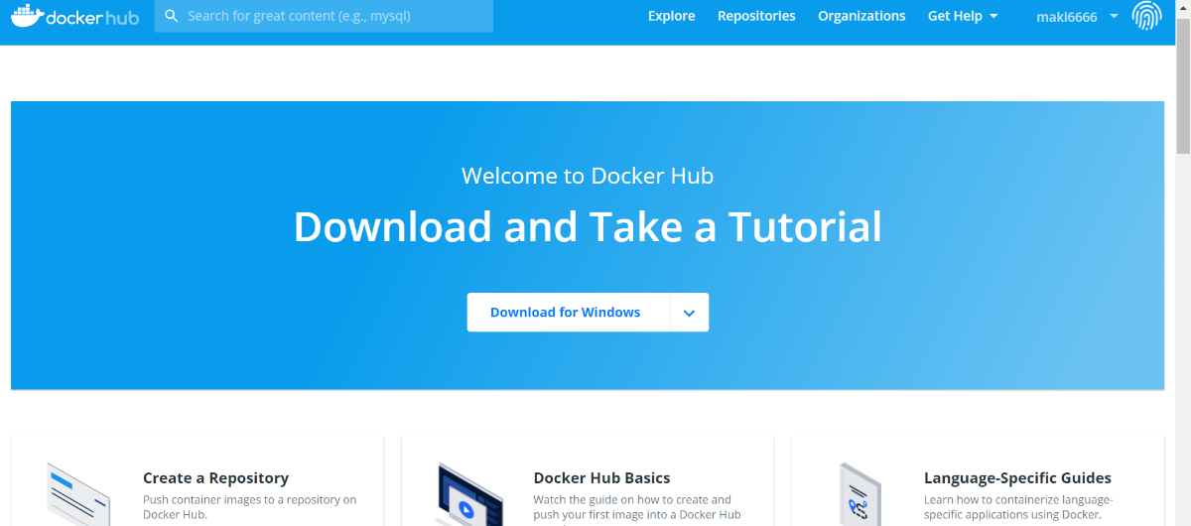Screen dimensions: 1191x526
Task: Open the Create a Repository card title
Action: 215,477
